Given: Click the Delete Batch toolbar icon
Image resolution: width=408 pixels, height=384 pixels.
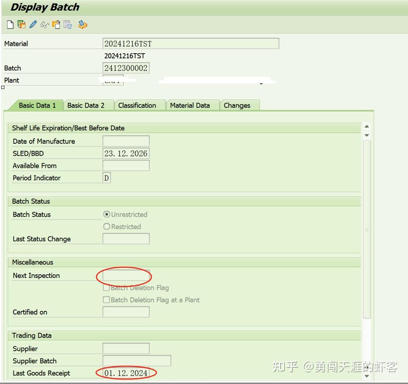Looking at the screenshot, I should (x=67, y=25).
